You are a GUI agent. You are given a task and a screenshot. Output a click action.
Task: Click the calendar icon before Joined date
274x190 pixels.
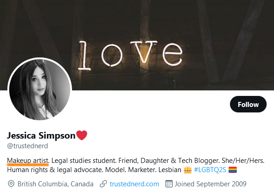169,184
